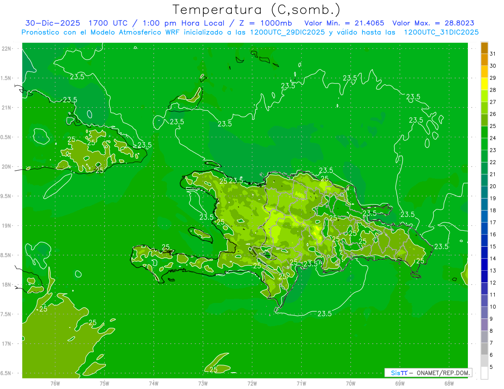Click the "6.5N" latitude axis label
The width and height of the screenshot is (504, 389).
point(6,373)
